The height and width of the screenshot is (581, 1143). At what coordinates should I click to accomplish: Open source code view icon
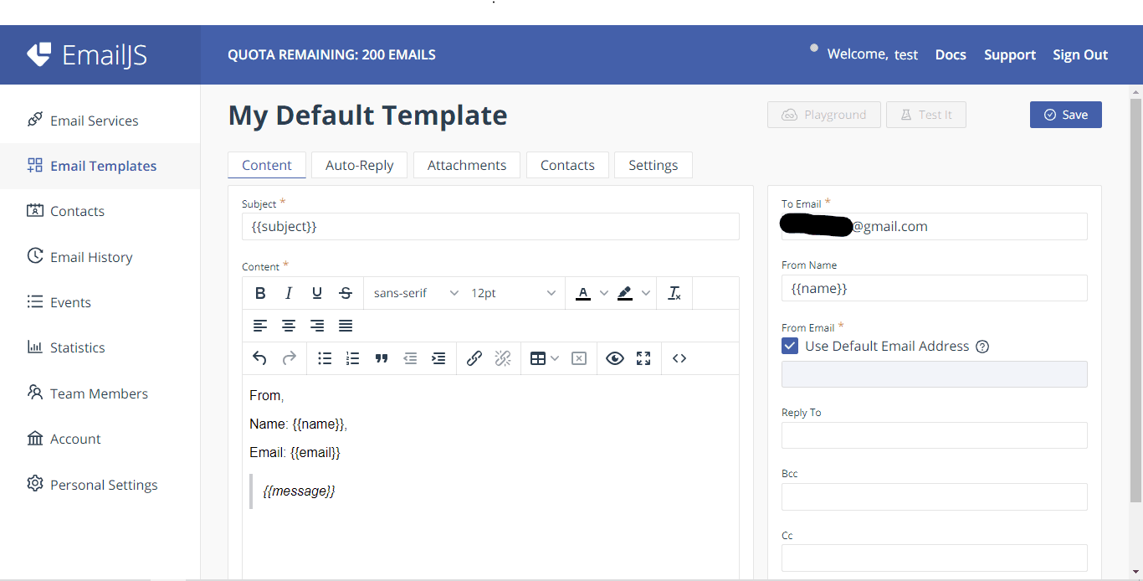(679, 358)
